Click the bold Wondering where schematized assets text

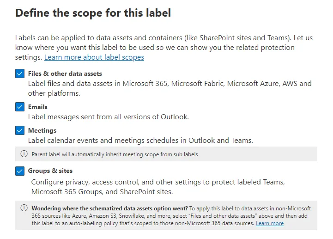(x=109, y=208)
